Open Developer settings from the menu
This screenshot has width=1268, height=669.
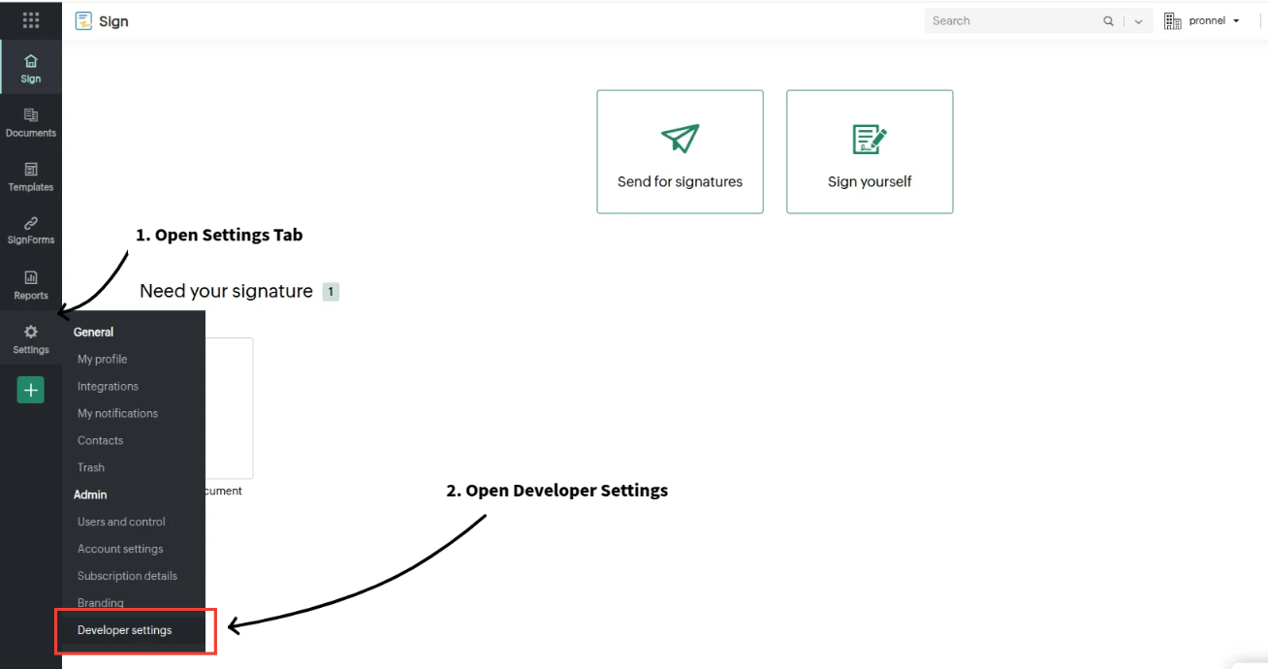[x=124, y=630]
